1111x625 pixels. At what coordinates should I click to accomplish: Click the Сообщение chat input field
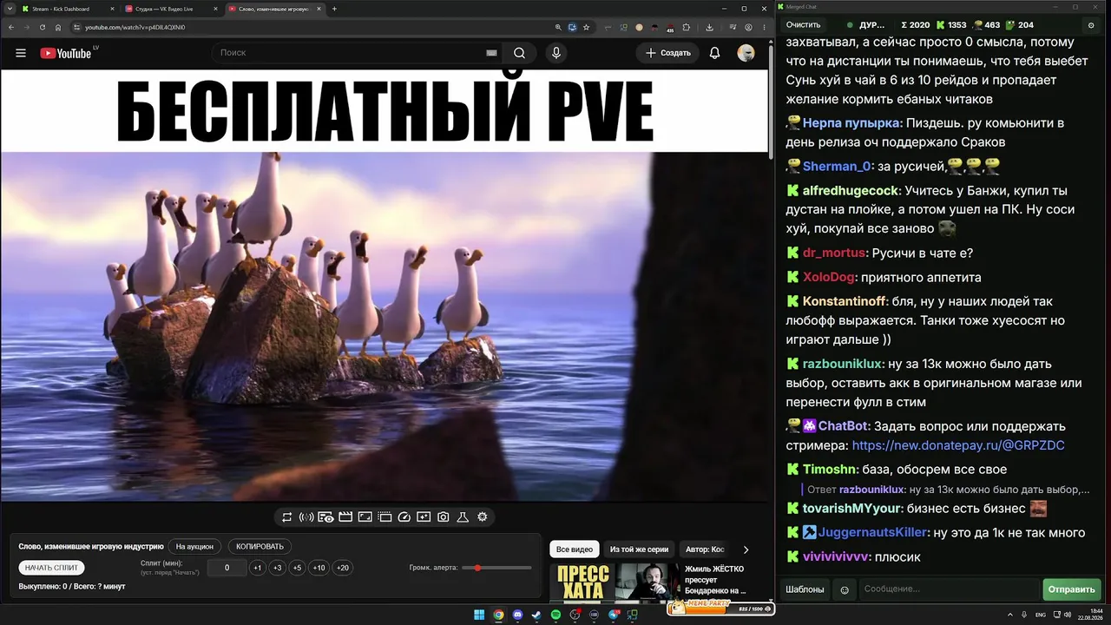pos(950,589)
